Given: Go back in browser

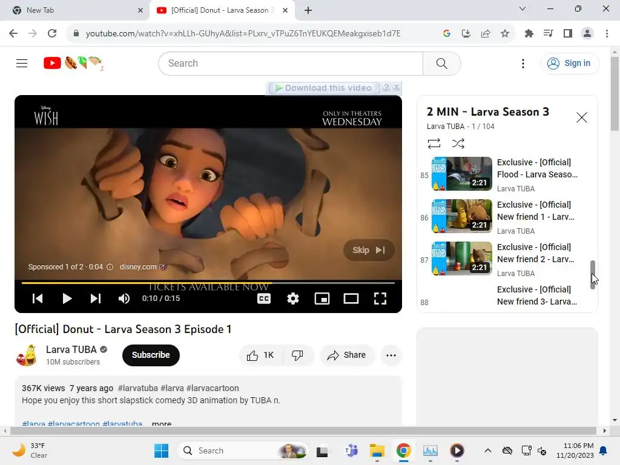Looking at the screenshot, I should click(13, 33).
